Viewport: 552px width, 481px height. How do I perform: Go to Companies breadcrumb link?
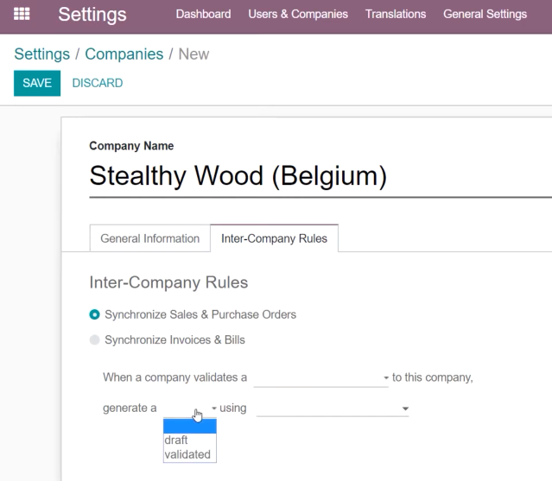tap(124, 54)
